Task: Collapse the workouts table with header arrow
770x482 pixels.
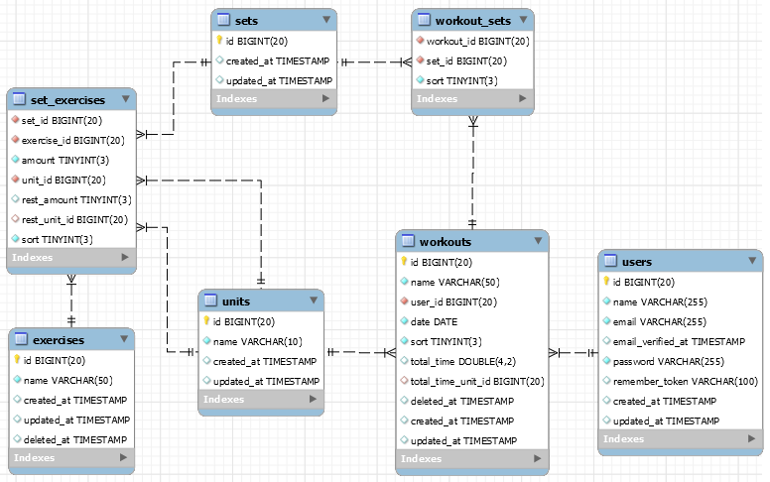Action: click(538, 241)
